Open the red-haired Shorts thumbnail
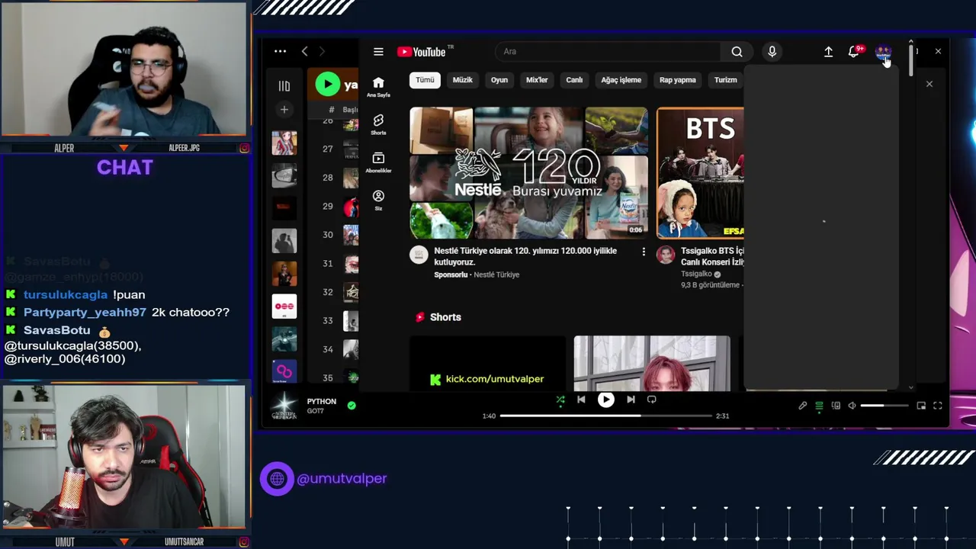This screenshot has height=549, width=976. (x=652, y=363)
